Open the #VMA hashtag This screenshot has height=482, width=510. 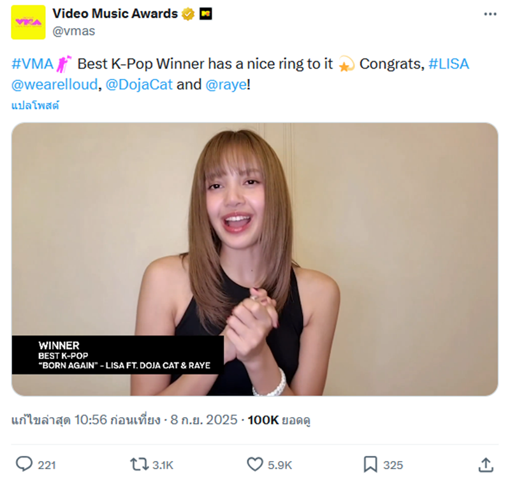[33, 64]
